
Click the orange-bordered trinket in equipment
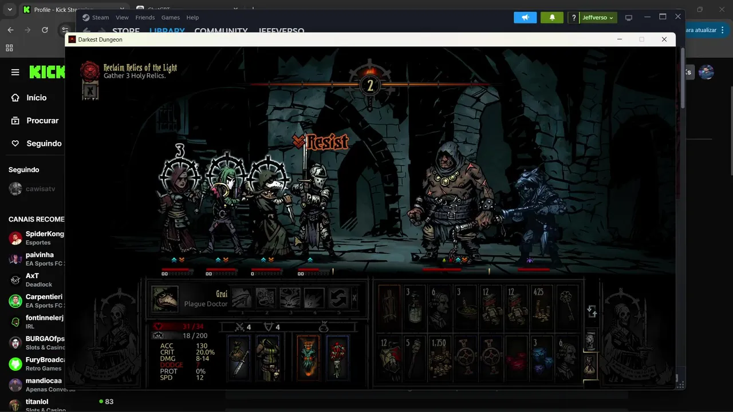click(x=308, y=358)
